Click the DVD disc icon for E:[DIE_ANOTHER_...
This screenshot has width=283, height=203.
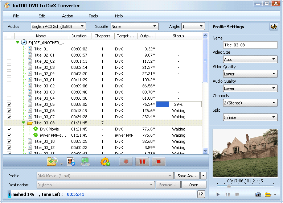pos(24,42)
